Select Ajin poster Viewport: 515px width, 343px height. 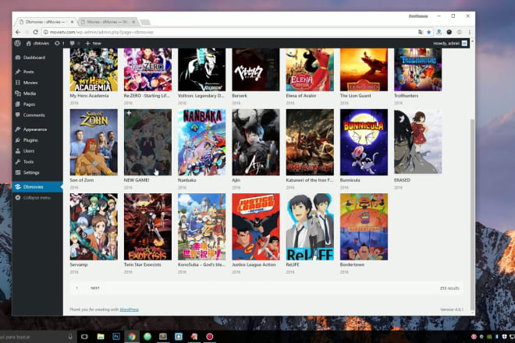[256, 142]
